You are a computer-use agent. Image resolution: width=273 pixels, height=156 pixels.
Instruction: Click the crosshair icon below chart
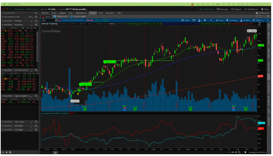tap(236, 152)
